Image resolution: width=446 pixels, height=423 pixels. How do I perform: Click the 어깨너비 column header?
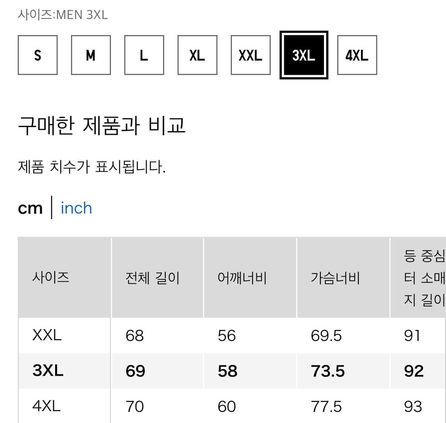242,278
